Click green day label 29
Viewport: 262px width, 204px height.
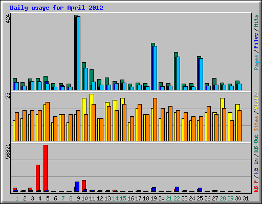point(230,198)
